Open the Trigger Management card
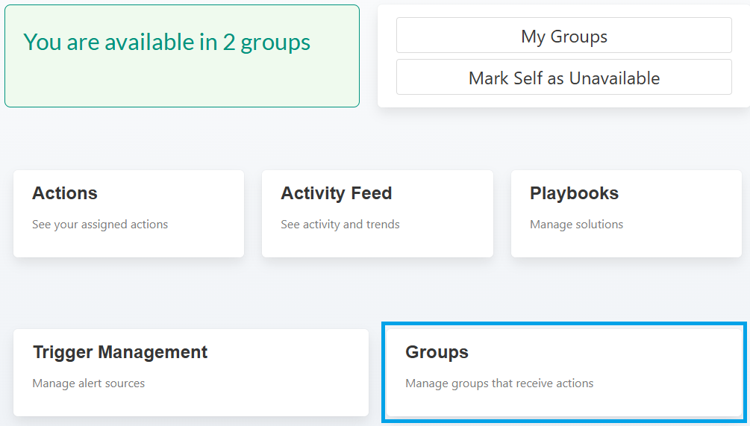The height and width of the screenshot is (426, 750). pyautogui.click(x=190, y=372)
